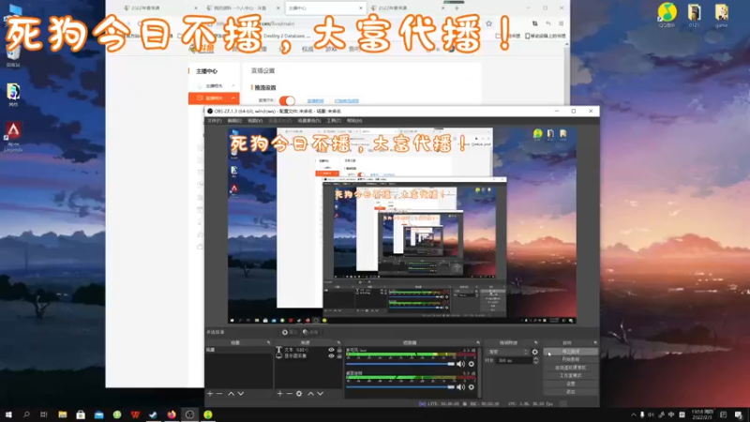
Task: Open the File menu in OBS
Action: pyautogui.click(x=215, y=121)
